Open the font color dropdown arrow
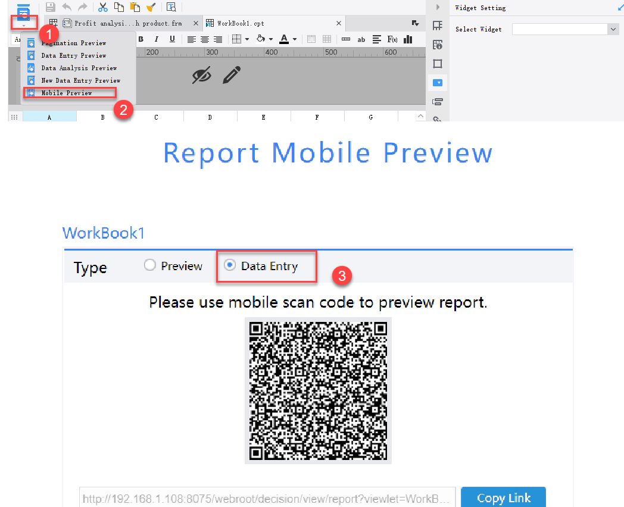Screen dimensions: 624x507 (x=295, y=39)
